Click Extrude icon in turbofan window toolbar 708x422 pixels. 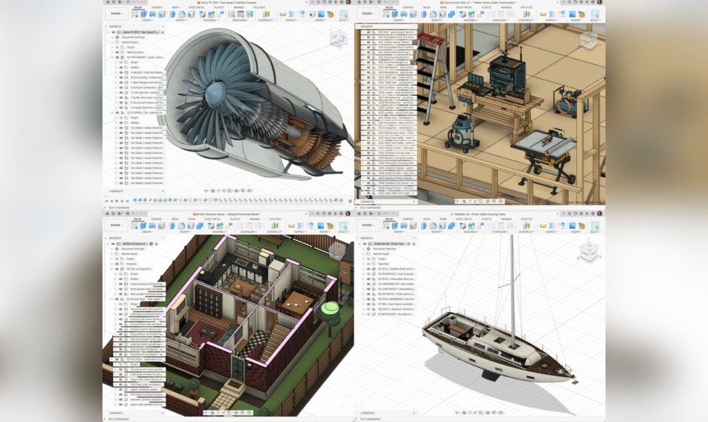tap(144, 14)
